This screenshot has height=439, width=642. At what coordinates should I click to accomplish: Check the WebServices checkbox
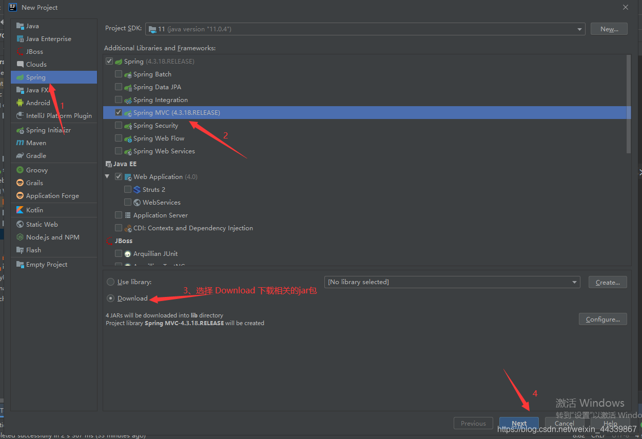tap(128, 202)
